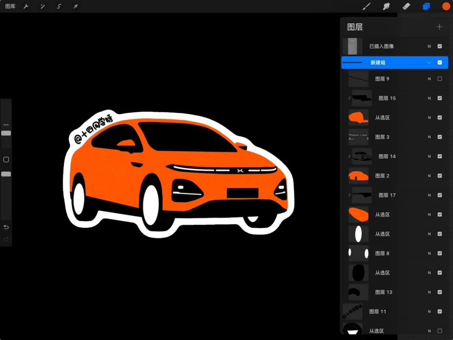
Task: Tap 从选区 thumbnail showing black round blob
Action: point(358,273)
